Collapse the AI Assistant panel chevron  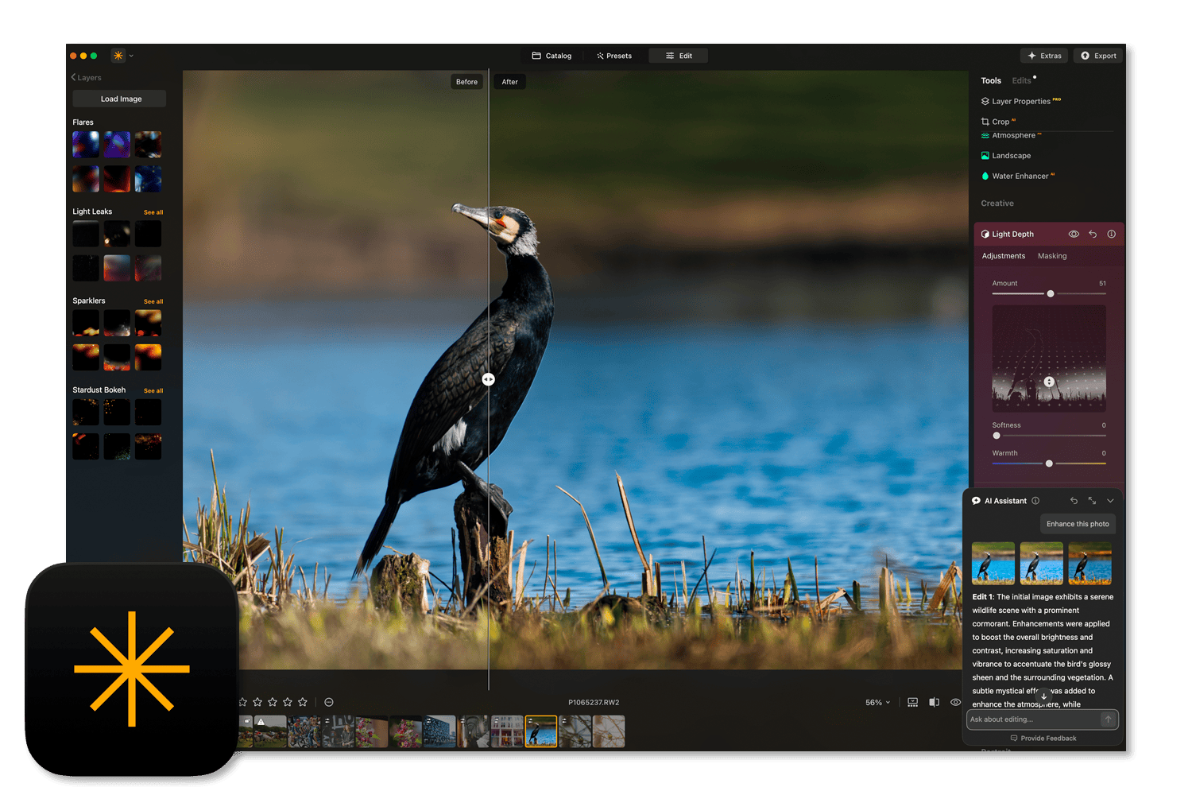(x=1110, y=501)
